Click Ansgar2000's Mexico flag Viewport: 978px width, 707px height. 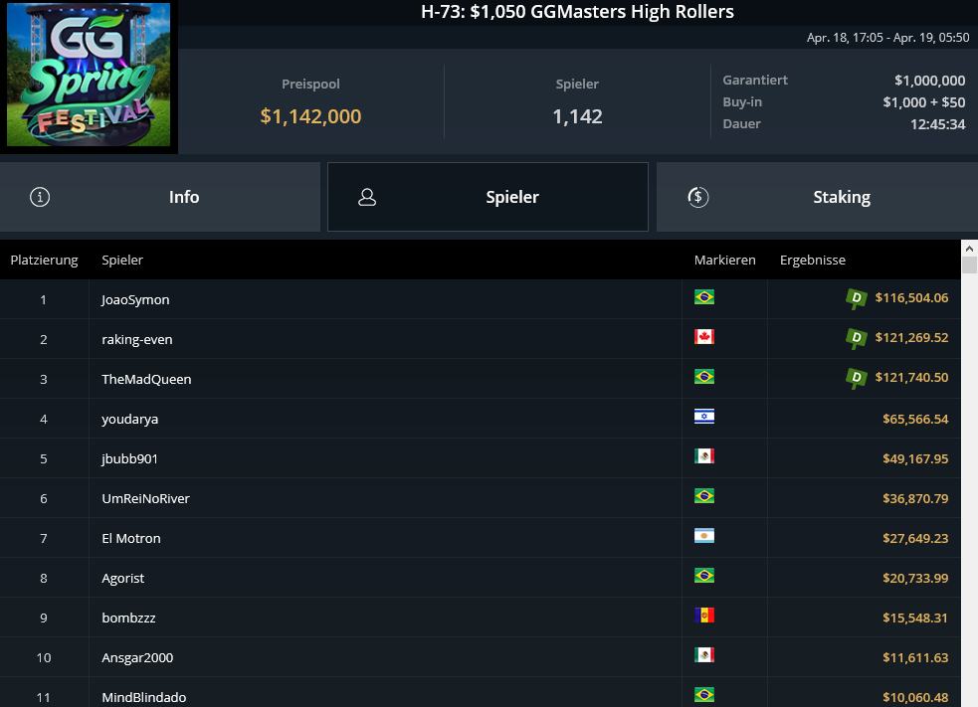coord(704,655)
